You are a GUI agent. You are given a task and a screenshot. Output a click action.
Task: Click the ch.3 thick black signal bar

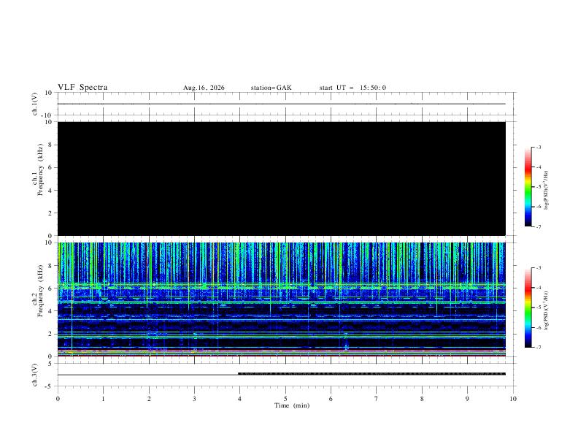372,374
